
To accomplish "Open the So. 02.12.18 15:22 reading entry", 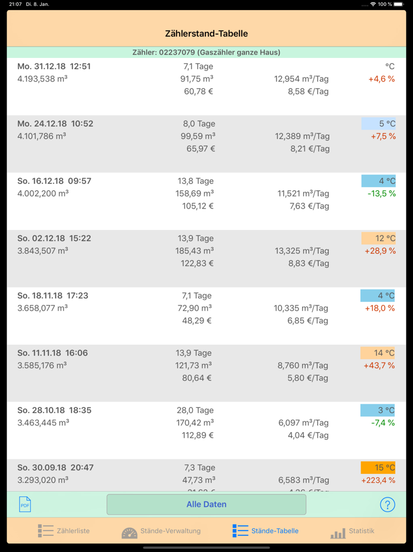I will coord(206,257).
